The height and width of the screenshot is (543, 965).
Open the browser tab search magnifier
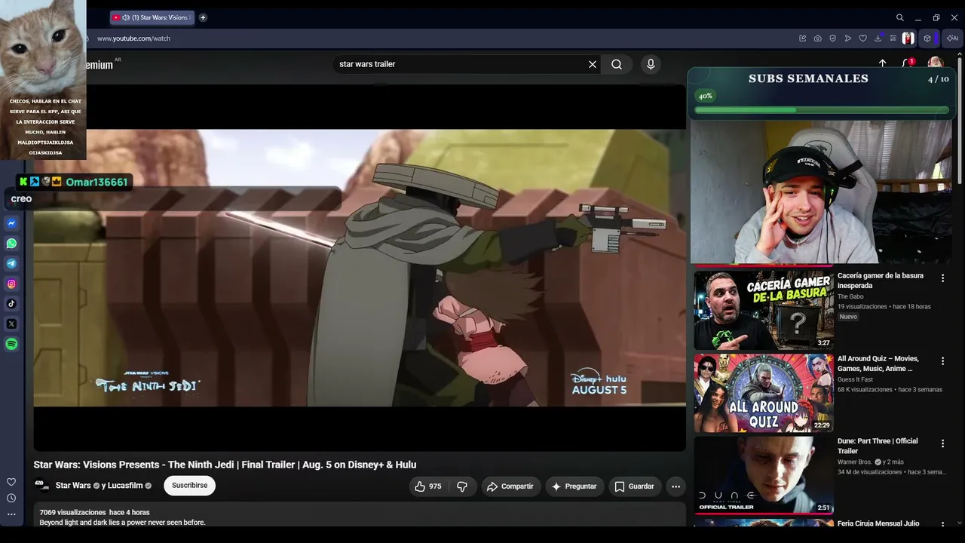tap(899, 17)
